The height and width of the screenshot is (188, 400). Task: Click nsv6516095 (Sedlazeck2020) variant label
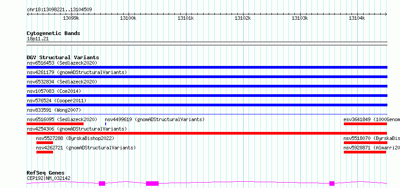(62, 119)
